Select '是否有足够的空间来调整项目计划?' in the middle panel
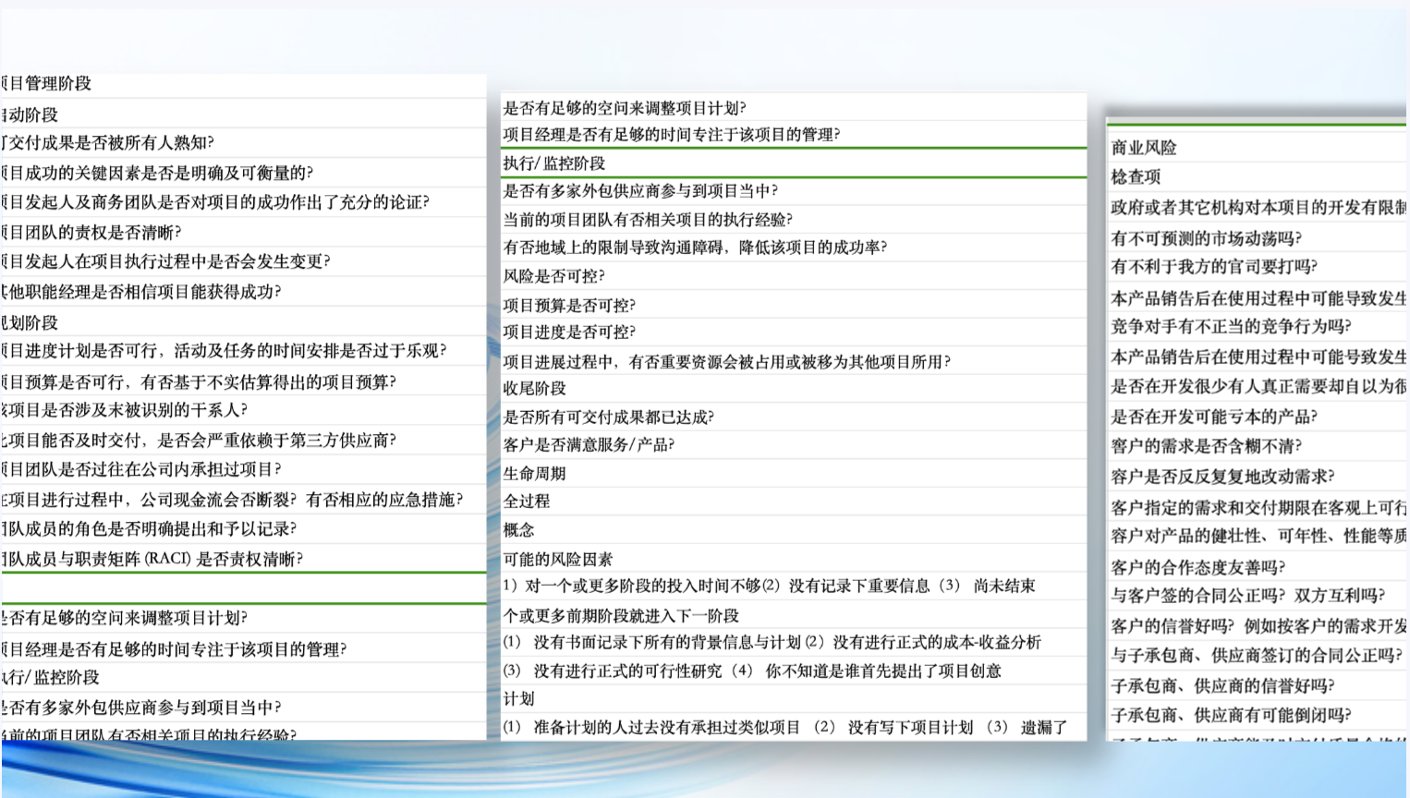Viewport: 1410px width, 798px height. coord(625,108)
